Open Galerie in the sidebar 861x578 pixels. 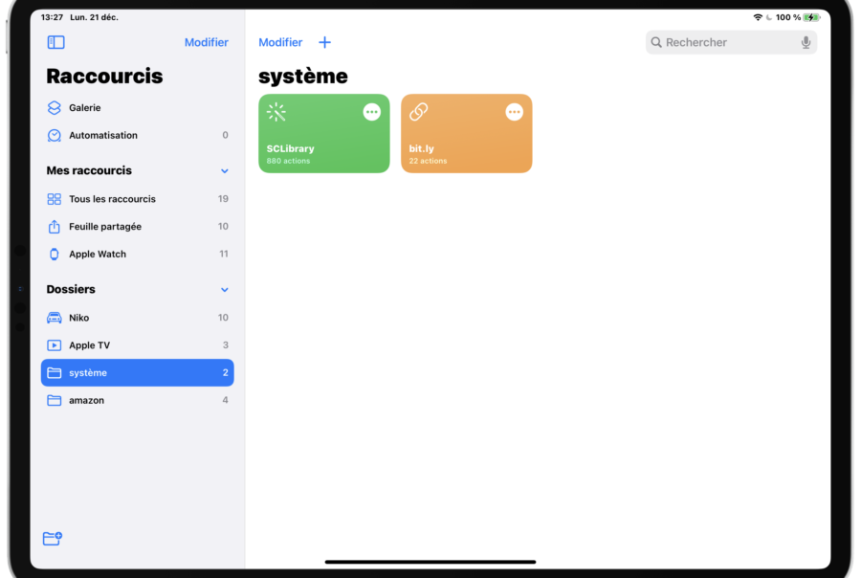(x=137, y=108)
